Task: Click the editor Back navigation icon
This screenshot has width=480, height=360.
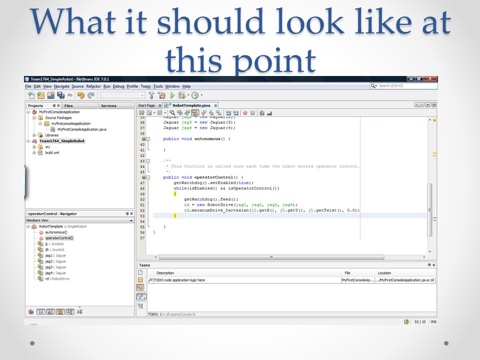Action: [x=149, y=113]
